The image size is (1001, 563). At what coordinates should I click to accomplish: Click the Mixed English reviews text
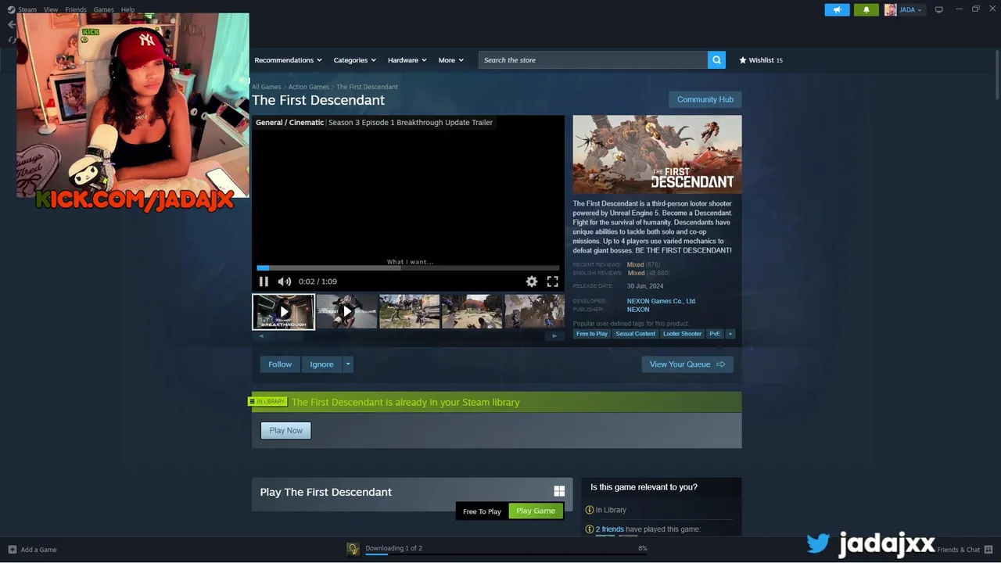(x=636, y=273)
